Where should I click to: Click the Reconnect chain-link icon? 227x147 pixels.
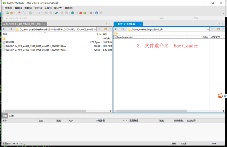24,13
